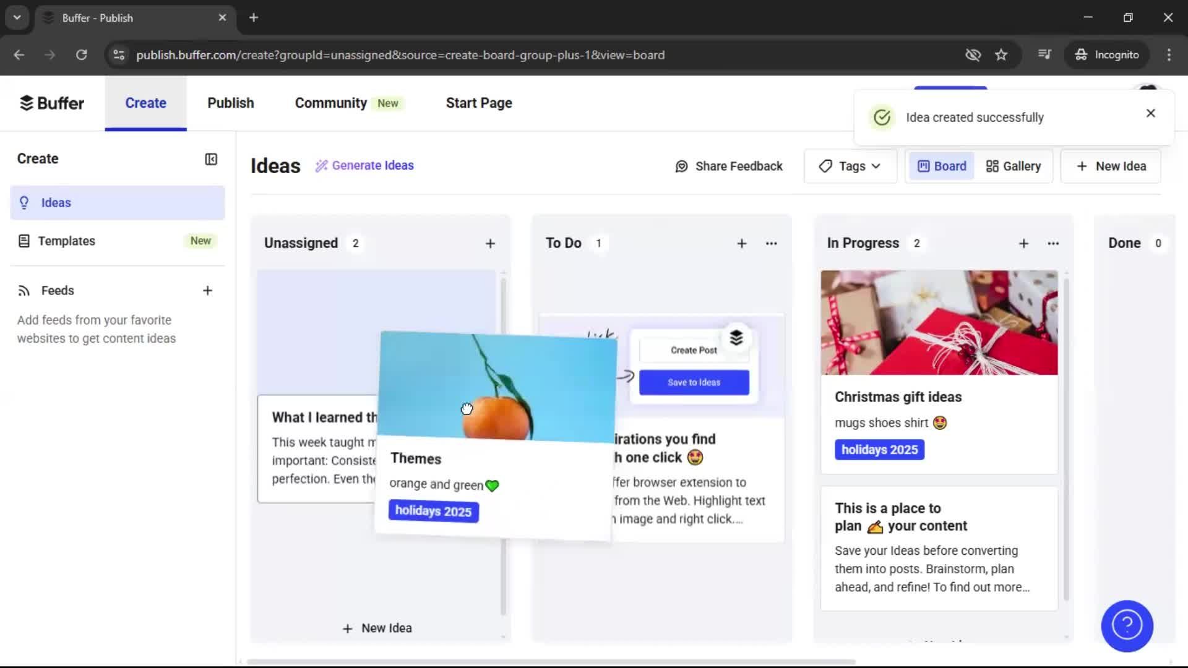This screenshot has height=668, width=1188.
Task: Click the plus icon beside Feeds
Action: point(208,290)
